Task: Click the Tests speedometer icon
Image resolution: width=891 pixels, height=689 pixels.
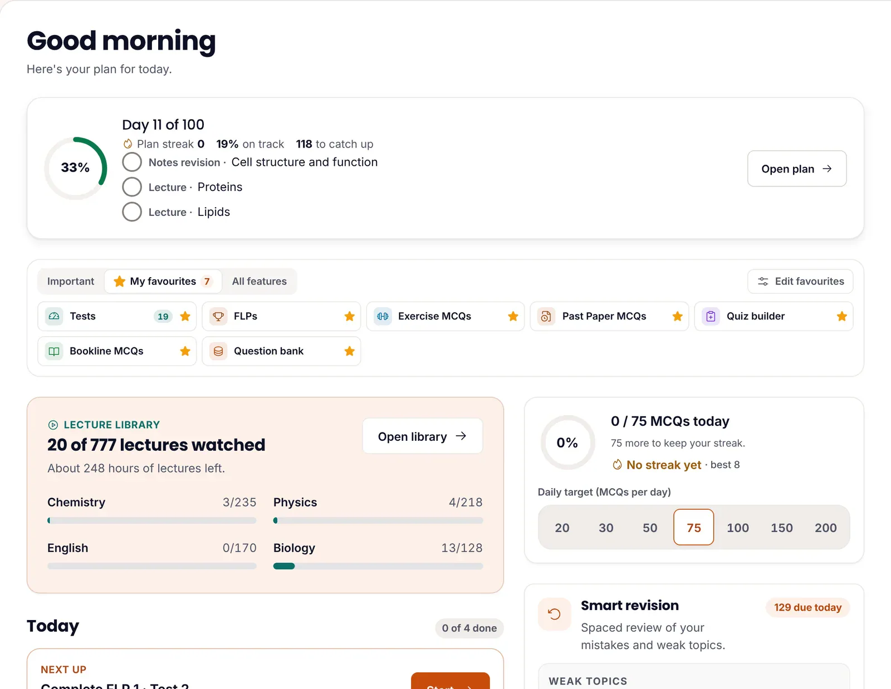Action: pos(54,316)
